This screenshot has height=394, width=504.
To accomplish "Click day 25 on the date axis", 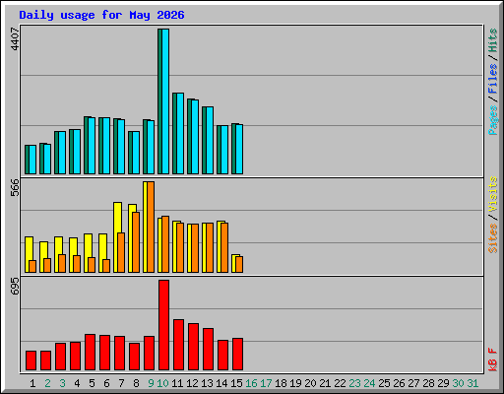I will tap(384, 383).
